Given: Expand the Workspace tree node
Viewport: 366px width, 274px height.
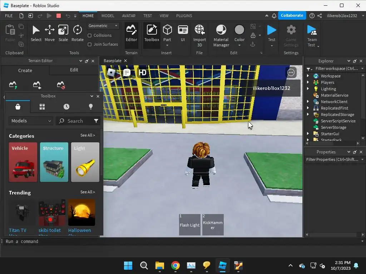Looking at the screenshot, I should coord(308,76).
